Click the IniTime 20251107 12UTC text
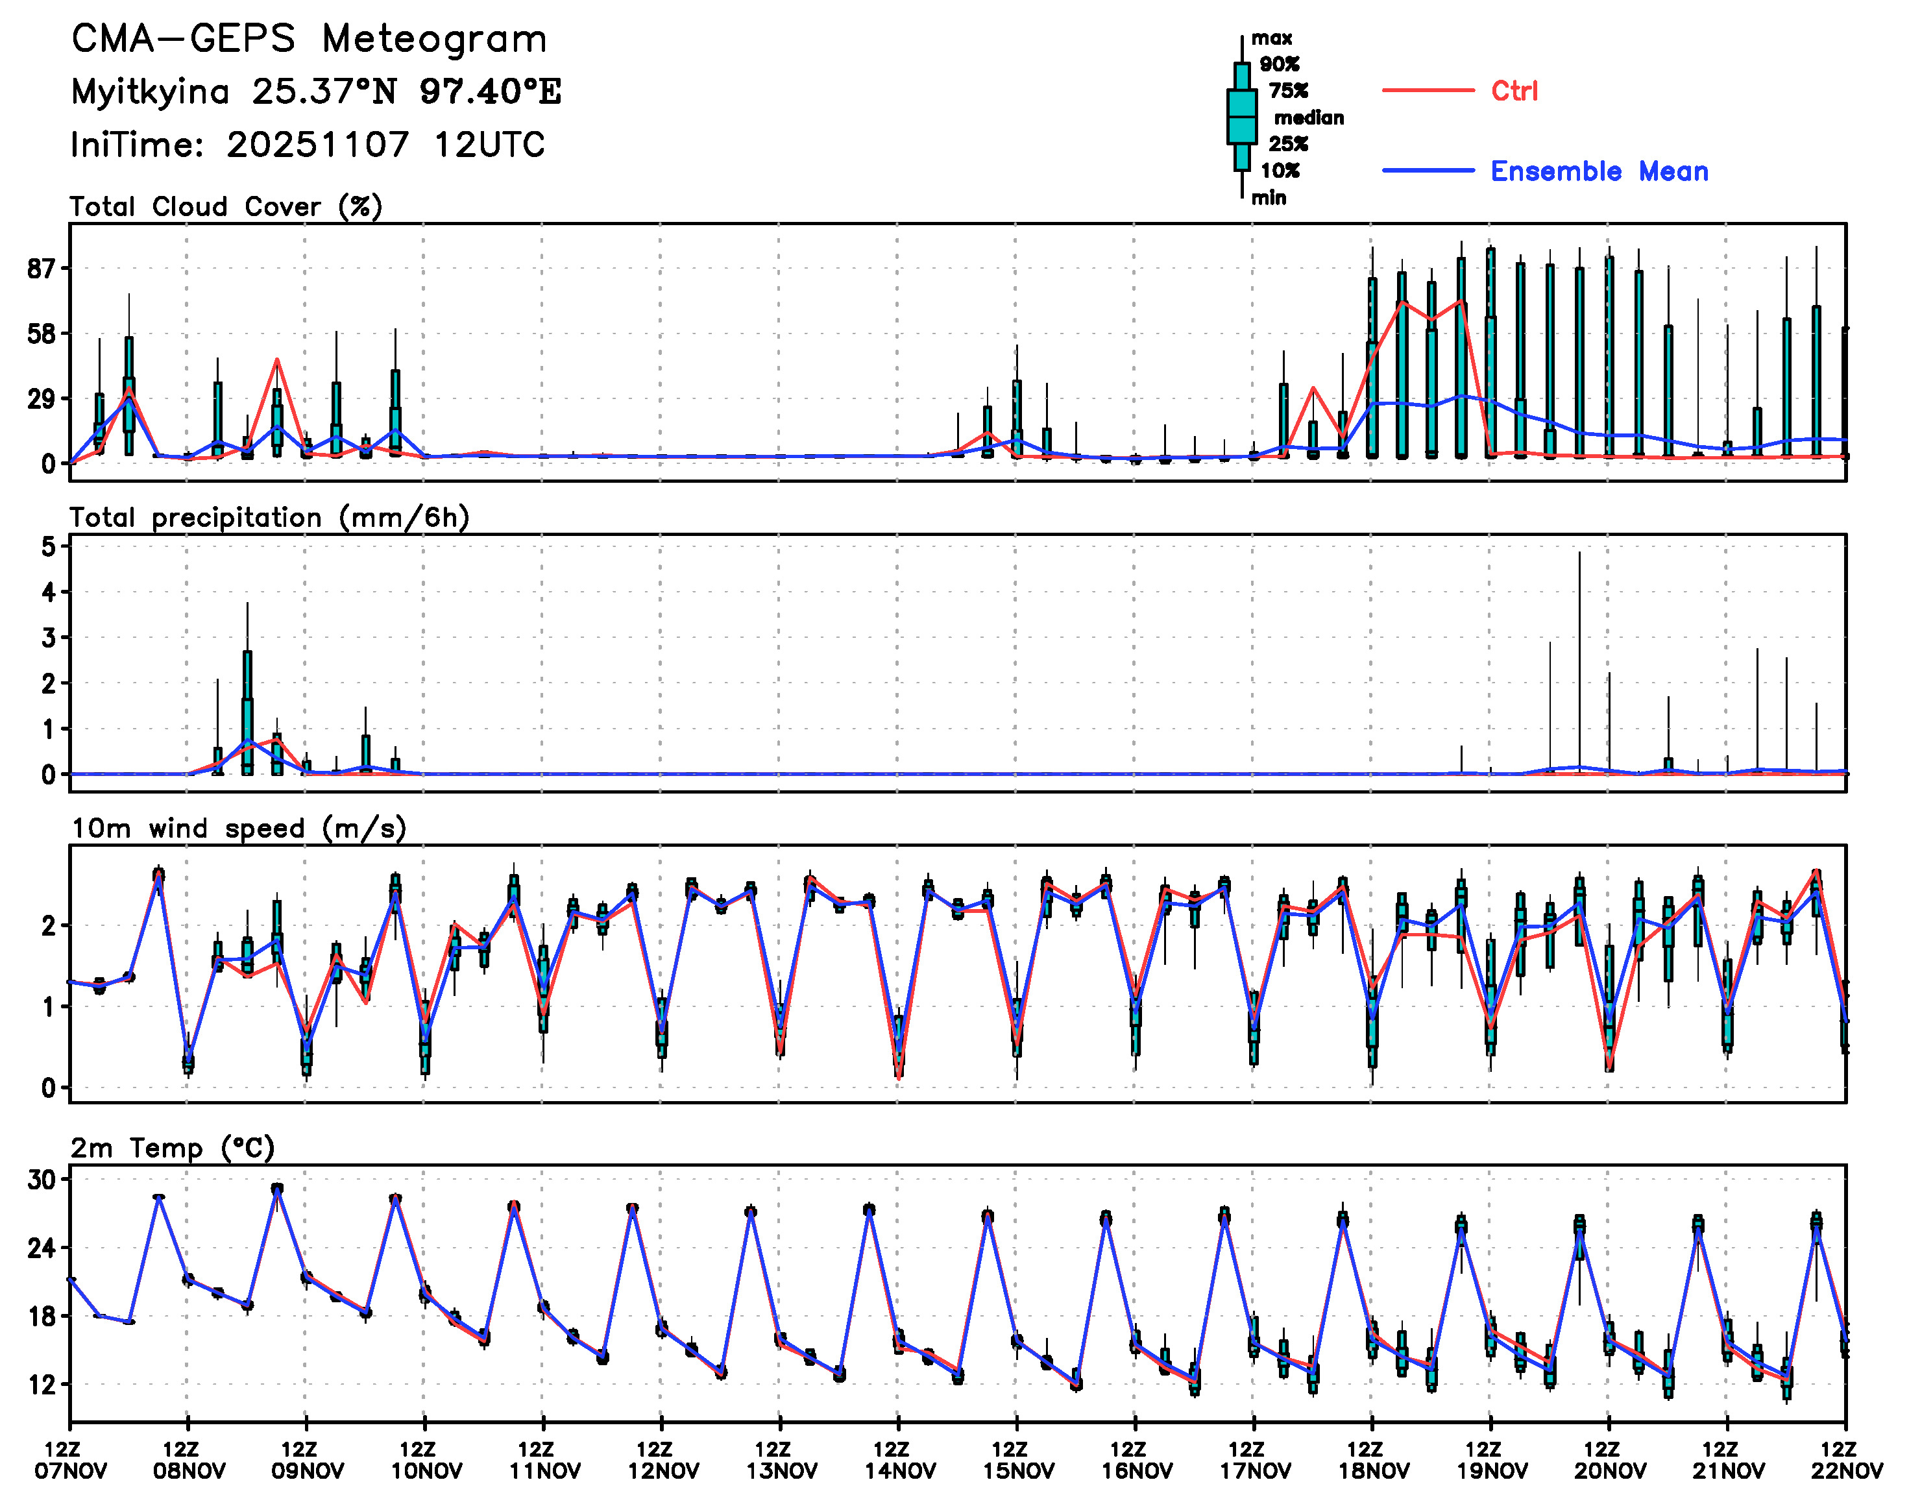 [x=308, y=145]
